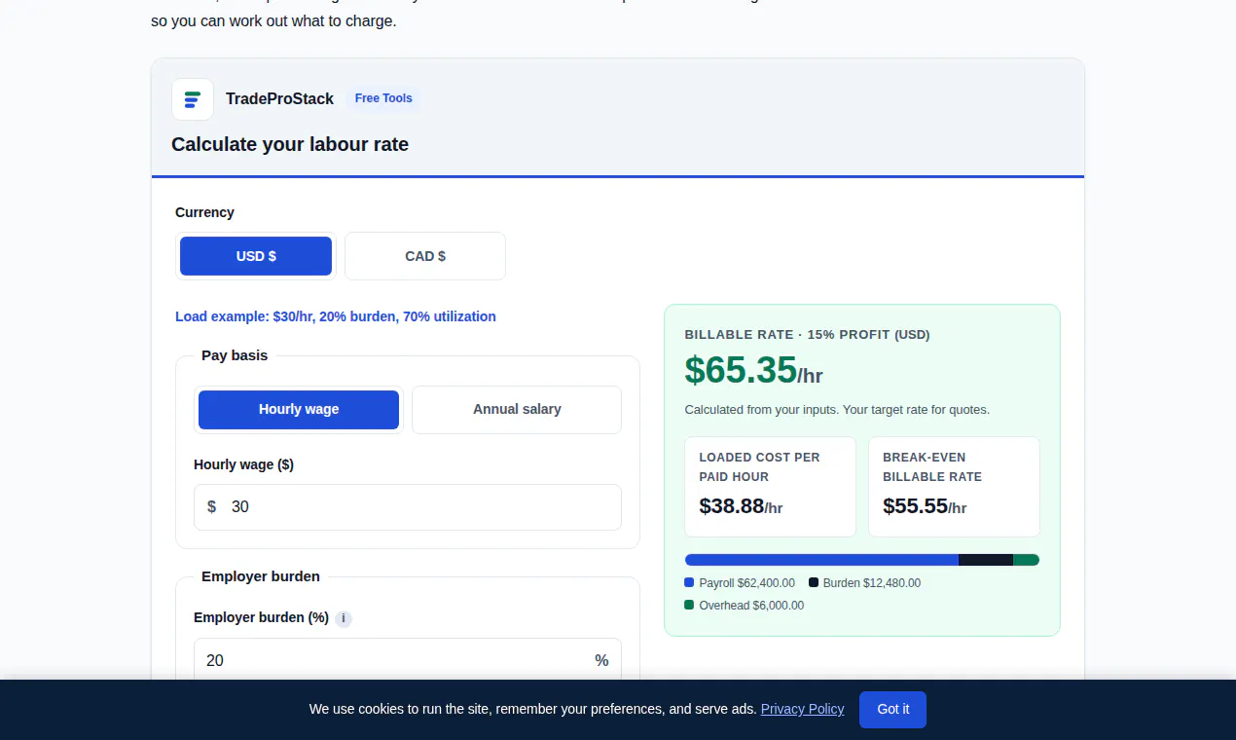Select USD $ currency
1236x740 pixels.
click(x=256, y=256)
